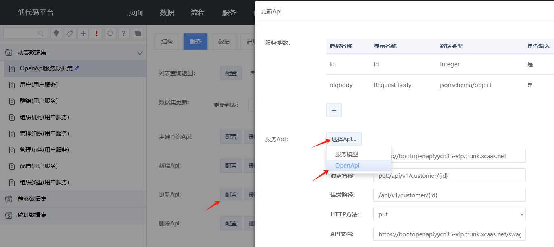Image resolution: width=554 pixels, height=247 pixels.
Task: Select 配置(用户服务) in the tree
Action: [x=75, y=166]
